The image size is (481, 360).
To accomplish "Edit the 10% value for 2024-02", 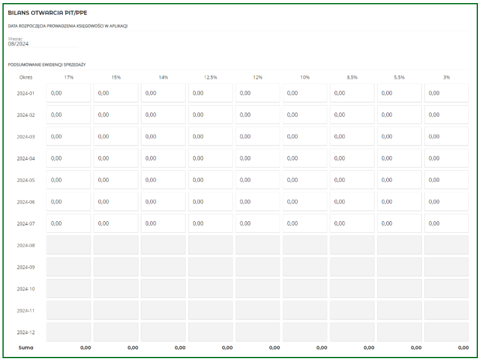I will click(305, 115).
